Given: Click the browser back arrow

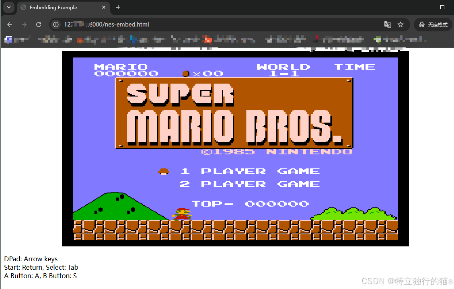Looking at the screenshot, I should point(10,25).
